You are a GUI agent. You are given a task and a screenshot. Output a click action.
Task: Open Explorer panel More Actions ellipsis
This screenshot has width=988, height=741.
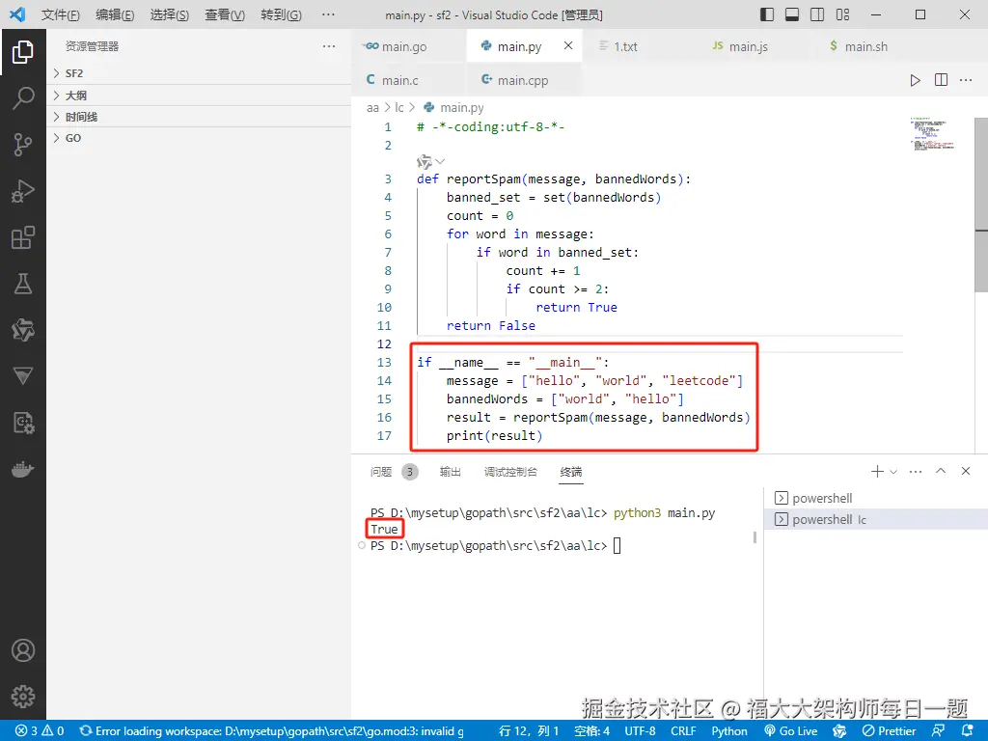[x=329, y=46]
